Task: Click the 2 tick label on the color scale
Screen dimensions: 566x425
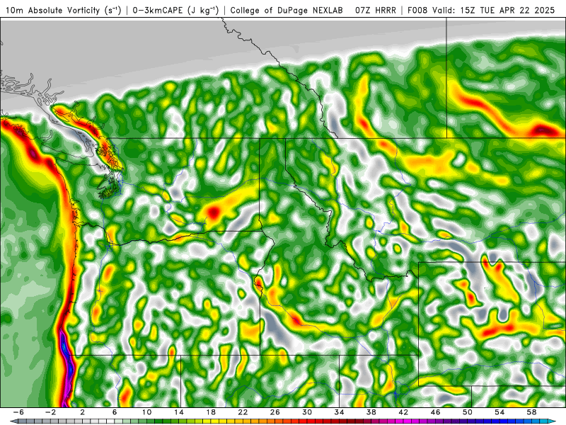Action: tap(83, 412)
